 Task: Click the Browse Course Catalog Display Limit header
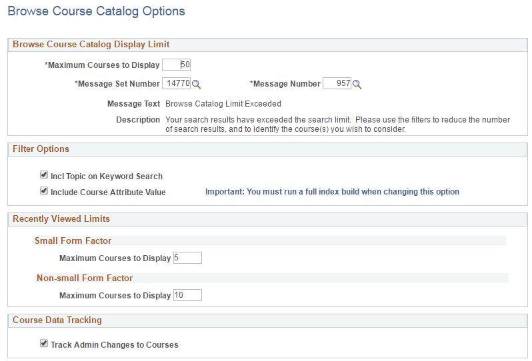[x=91, y=45]
